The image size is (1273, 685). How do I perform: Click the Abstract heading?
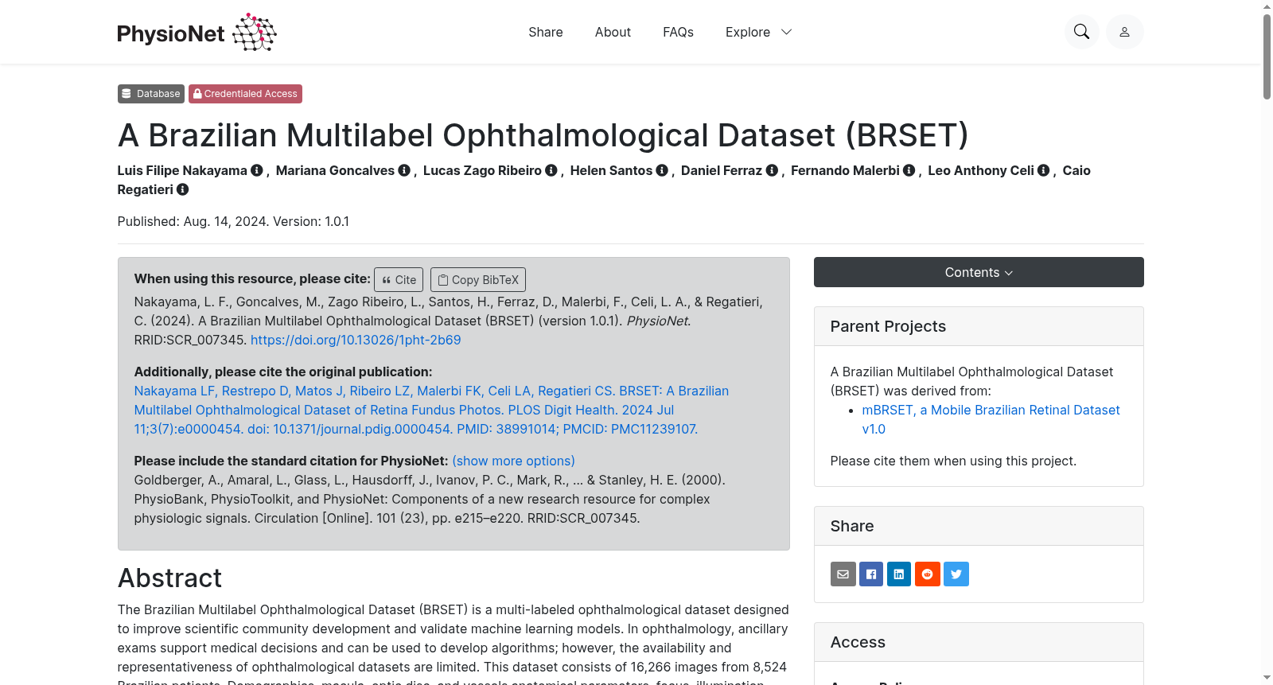[170, 578]
